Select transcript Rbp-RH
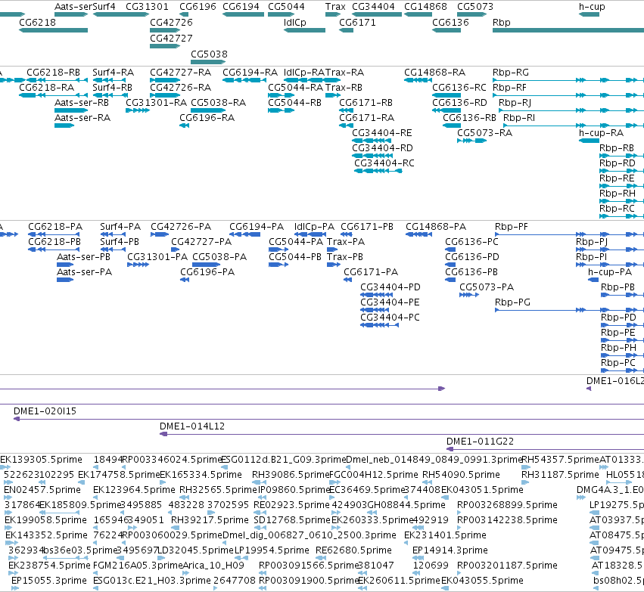The height and width of the screenshot is (592, 644). pos(621,201)
